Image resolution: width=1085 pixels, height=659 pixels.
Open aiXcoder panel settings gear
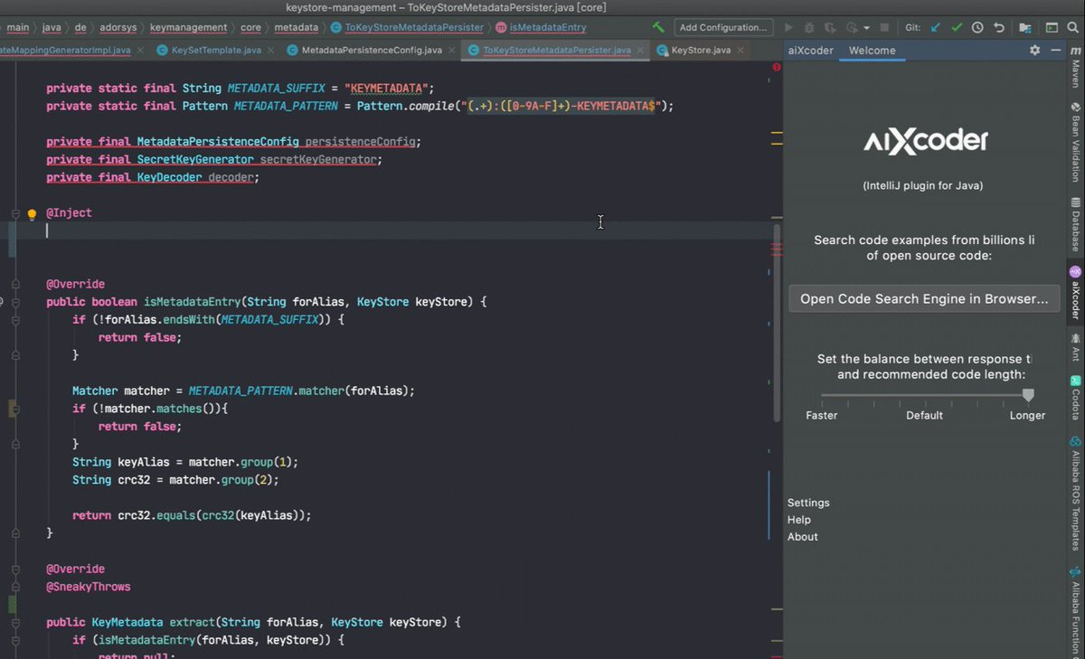pos(1035,51)
